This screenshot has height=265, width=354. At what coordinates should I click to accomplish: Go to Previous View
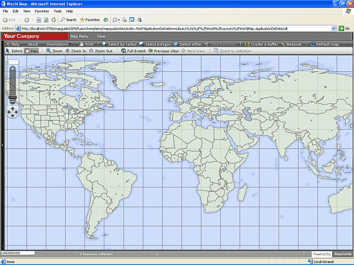[163, 51]
